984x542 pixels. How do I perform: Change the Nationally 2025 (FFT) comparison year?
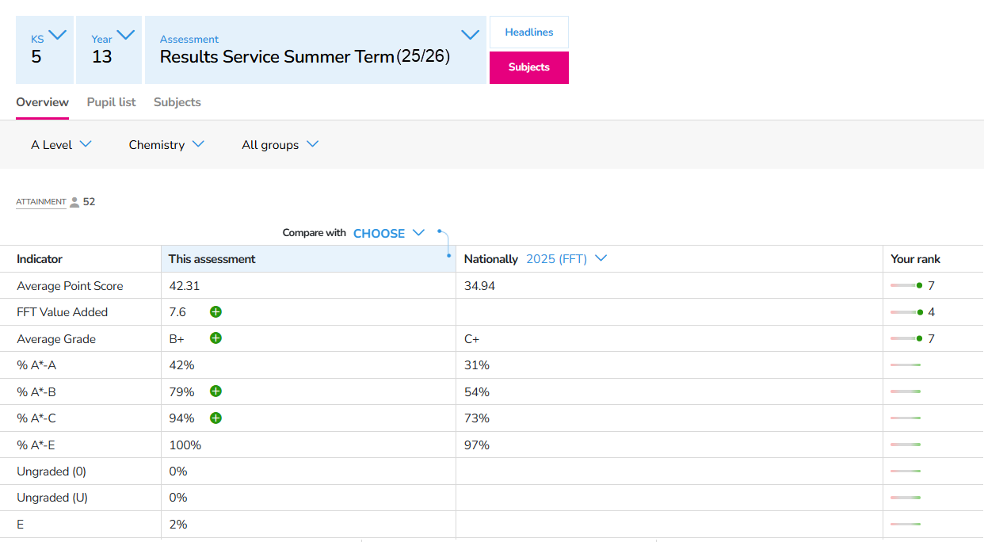coord(566,259)
